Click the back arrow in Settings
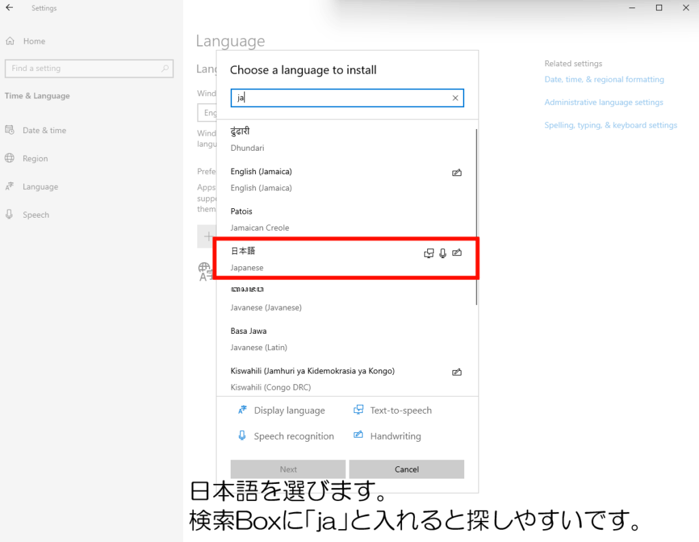The image size is (699, 542). 10,8
